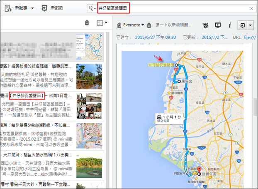Open the note about 簡易5條旅遊路線

tap(52, 136)
